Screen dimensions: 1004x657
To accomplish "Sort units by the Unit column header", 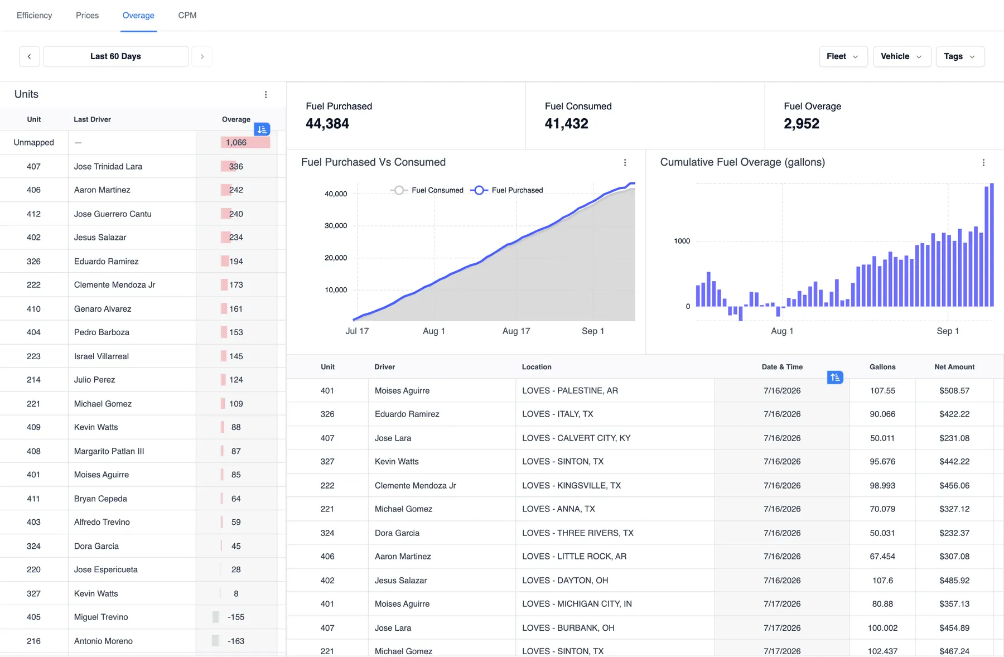I will coord(34,119).
